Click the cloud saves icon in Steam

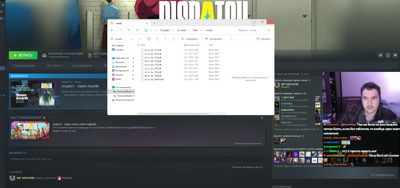click(44, 56)
